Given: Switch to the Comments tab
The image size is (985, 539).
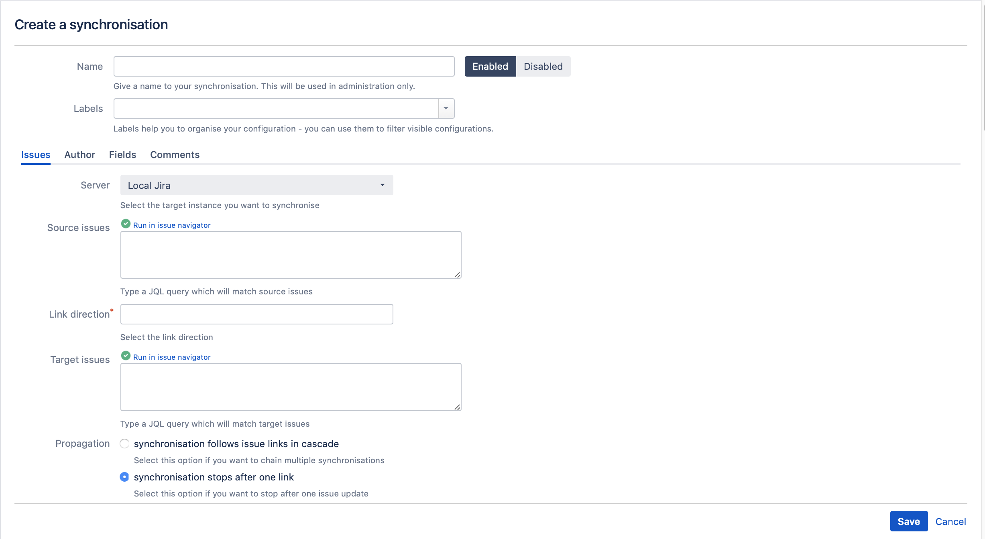Looking at the screenshot, I should (x=175, y=155).
